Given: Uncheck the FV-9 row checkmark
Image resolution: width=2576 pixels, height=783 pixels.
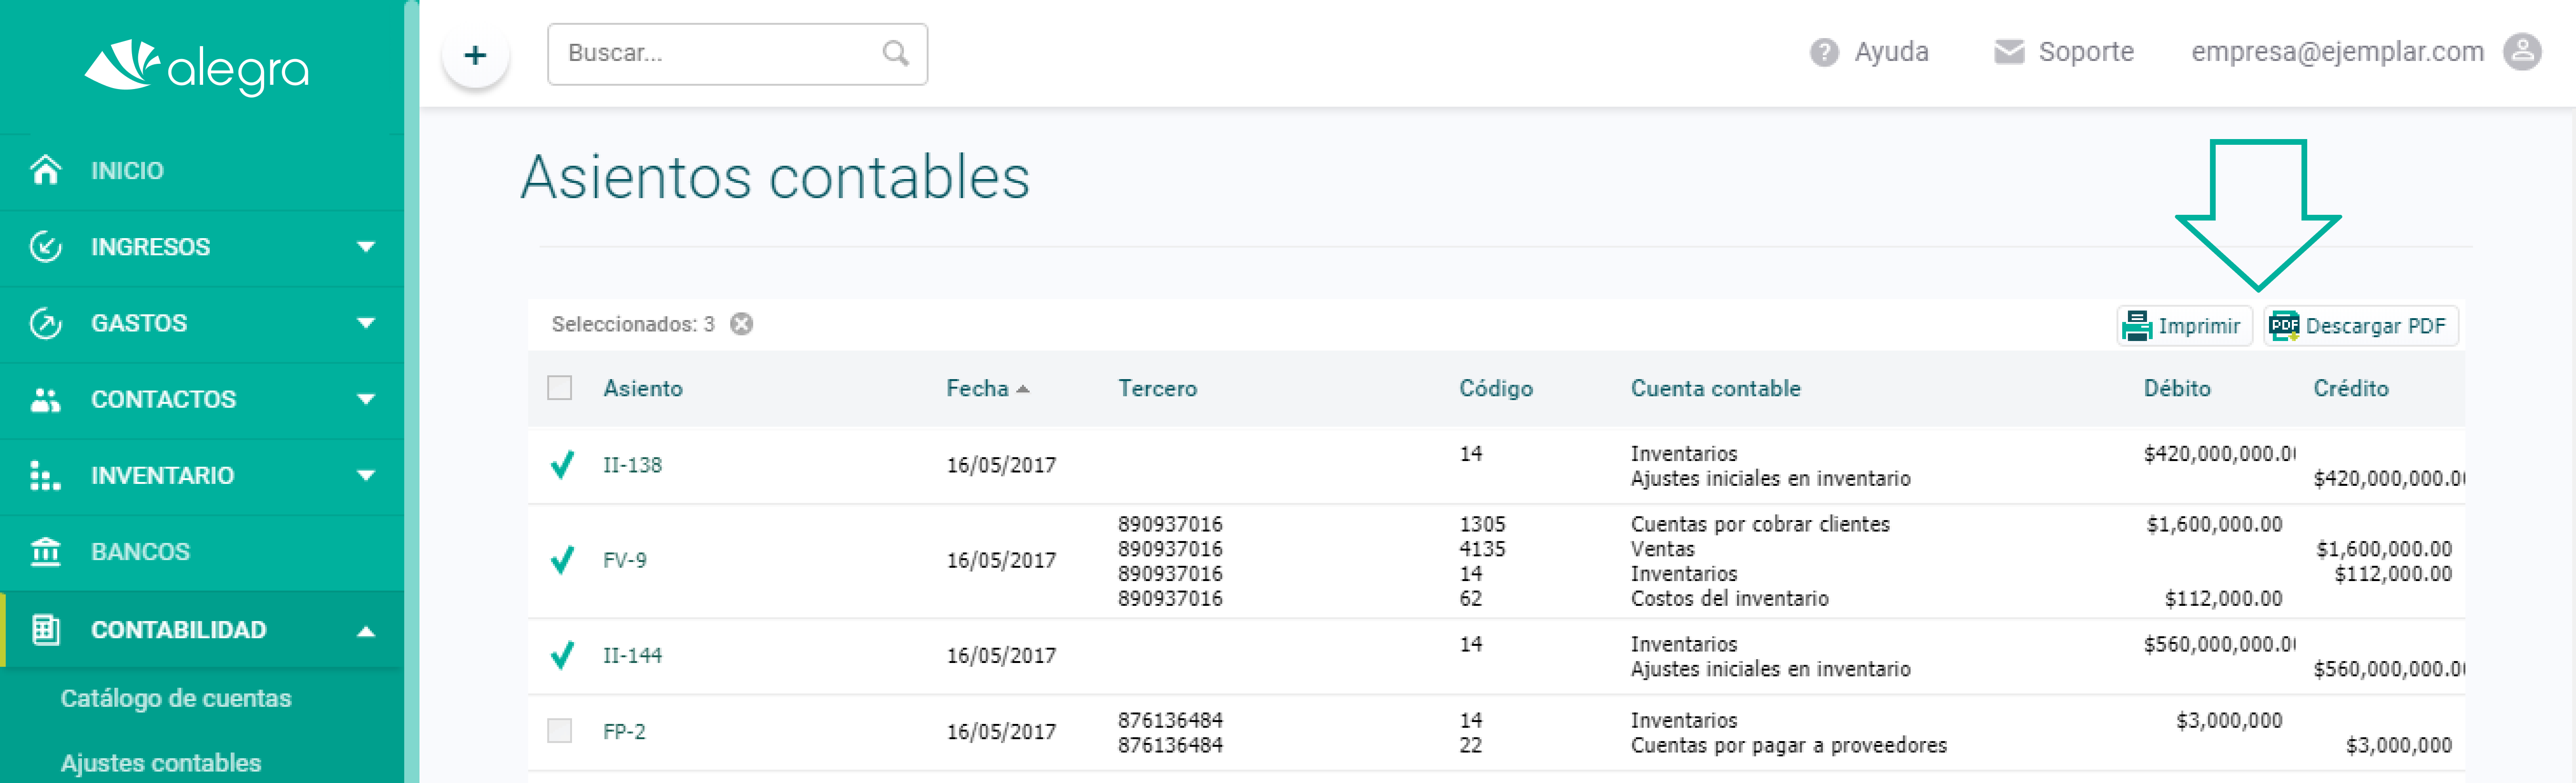Looking at the screenshot, I should pyautogui.click(x=562, y=560).
